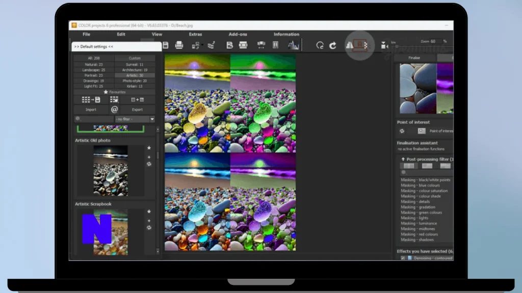Click the histogram icon in toolbar
The width and height of the screenshot is (522, 293).
coord(293,45)
